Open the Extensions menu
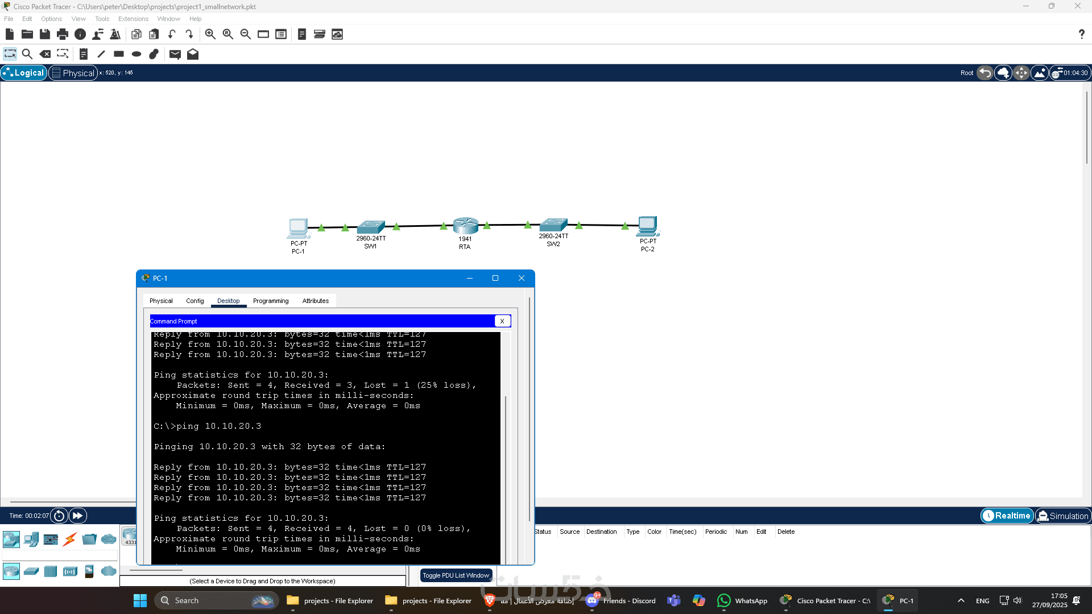The height and width of the screenshot is (614, 1092). [133, 19]
